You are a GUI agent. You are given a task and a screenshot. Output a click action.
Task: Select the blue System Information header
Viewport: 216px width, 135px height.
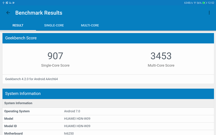(x=108, y=94)
